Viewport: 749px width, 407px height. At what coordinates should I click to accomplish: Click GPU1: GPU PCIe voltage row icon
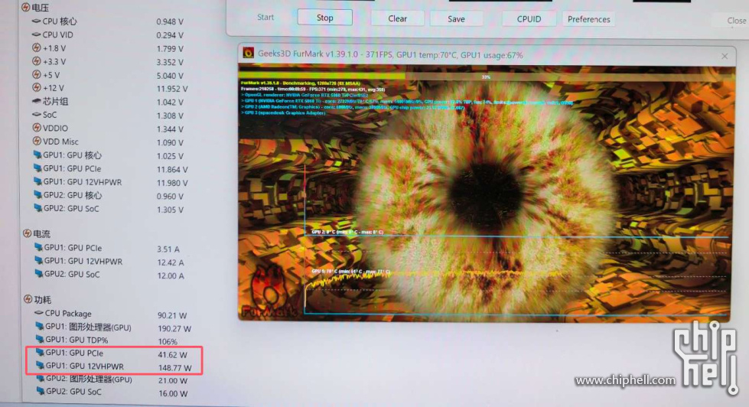coord(37,168)
